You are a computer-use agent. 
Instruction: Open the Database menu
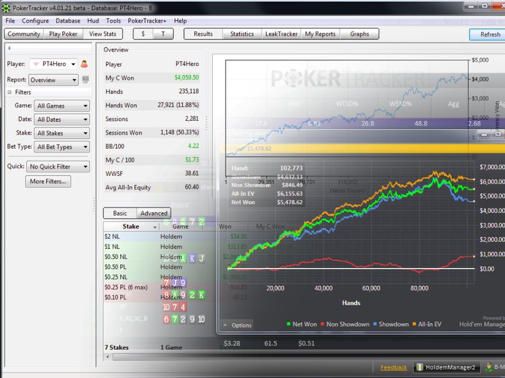[x=68, y=21]
